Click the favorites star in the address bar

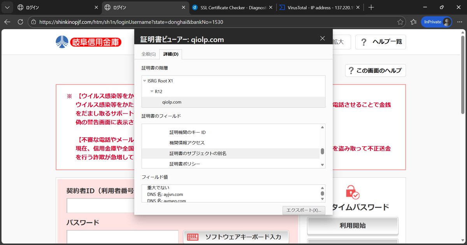[x=400, y=22]
